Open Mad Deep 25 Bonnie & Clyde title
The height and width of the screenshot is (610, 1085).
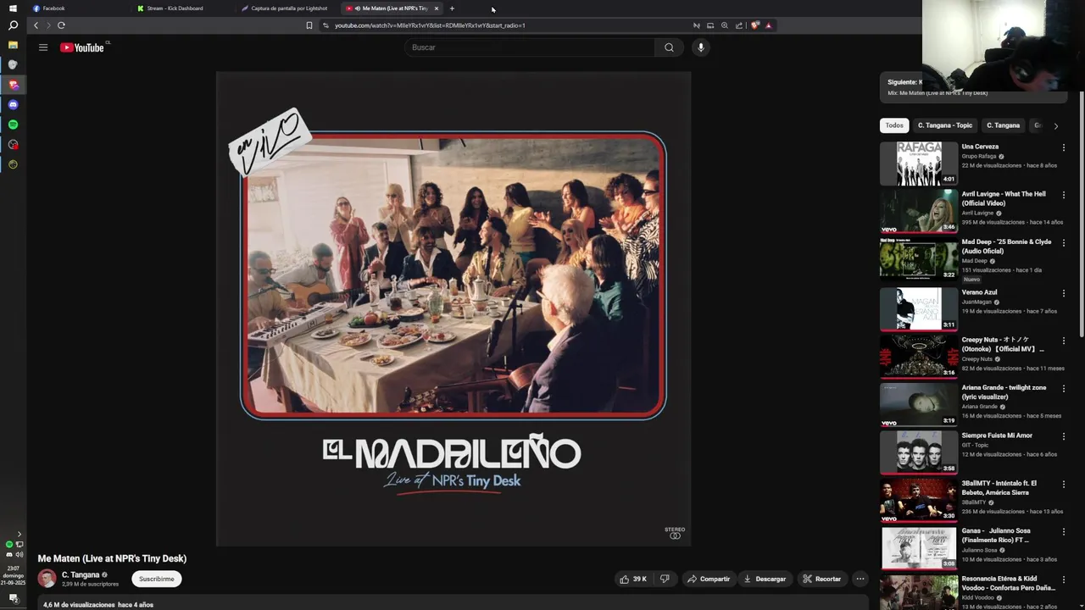[1006, 247]
